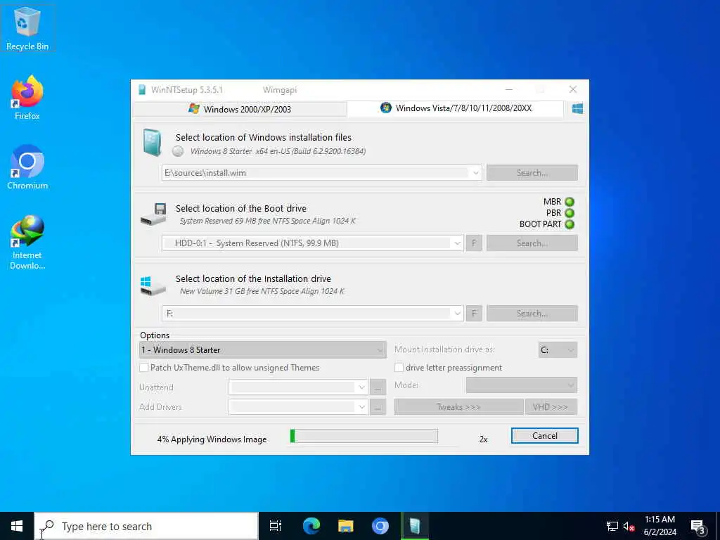
Task: Open Chromium from the taskbar
Action: (x=380, y=526)
